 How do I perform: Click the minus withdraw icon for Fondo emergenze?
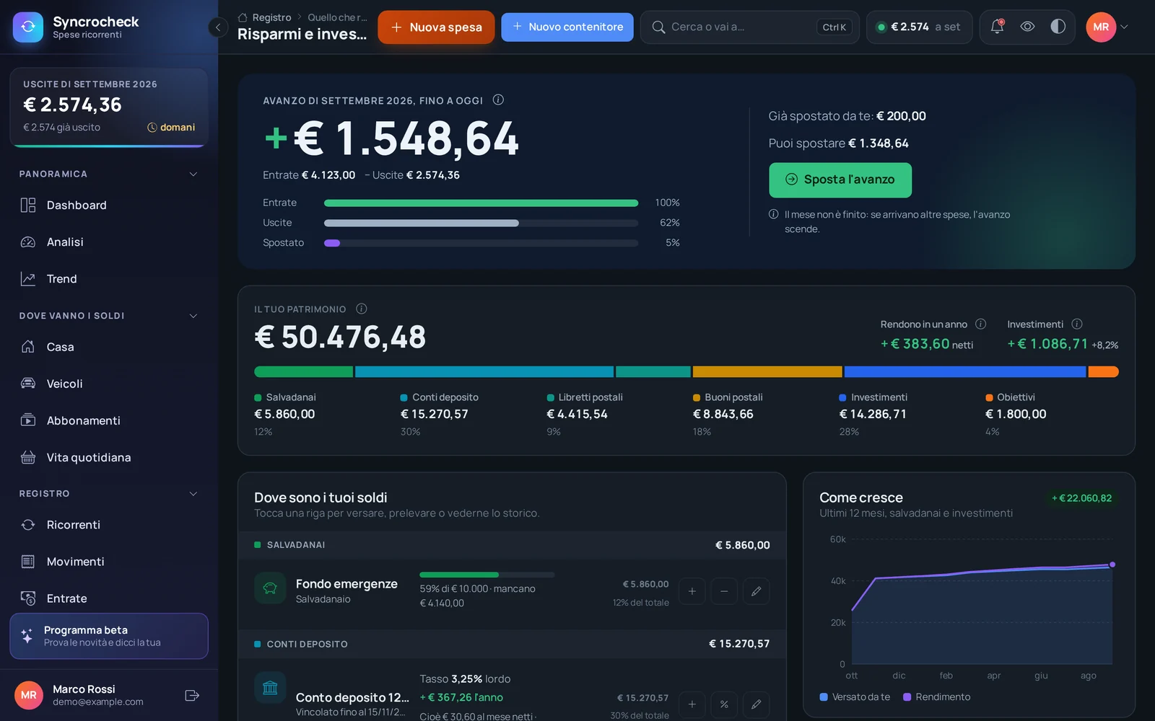click(724, 591)
